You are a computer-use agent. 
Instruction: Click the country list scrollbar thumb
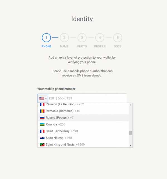coord(131,133)
